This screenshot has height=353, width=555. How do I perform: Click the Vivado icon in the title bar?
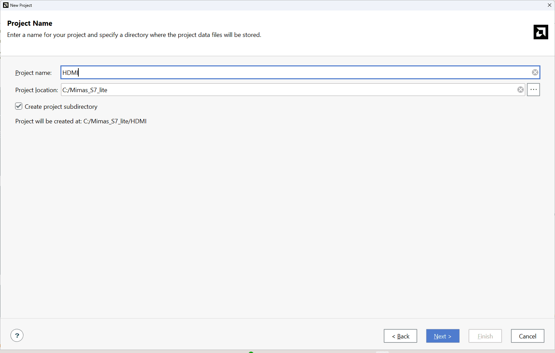pyautogui.click(x=5, y=5)
